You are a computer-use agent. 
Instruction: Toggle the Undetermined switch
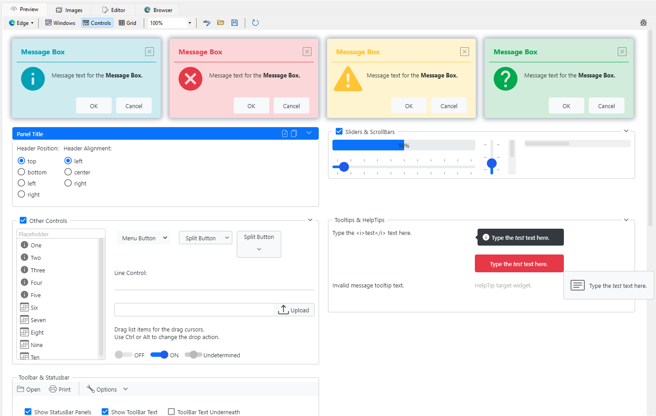193,355
